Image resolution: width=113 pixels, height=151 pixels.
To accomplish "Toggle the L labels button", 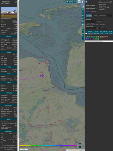I will [83, 13].
